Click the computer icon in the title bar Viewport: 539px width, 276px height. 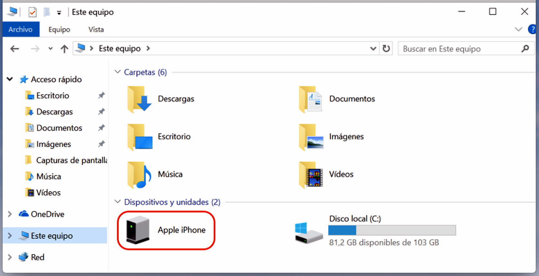point(13,12)
